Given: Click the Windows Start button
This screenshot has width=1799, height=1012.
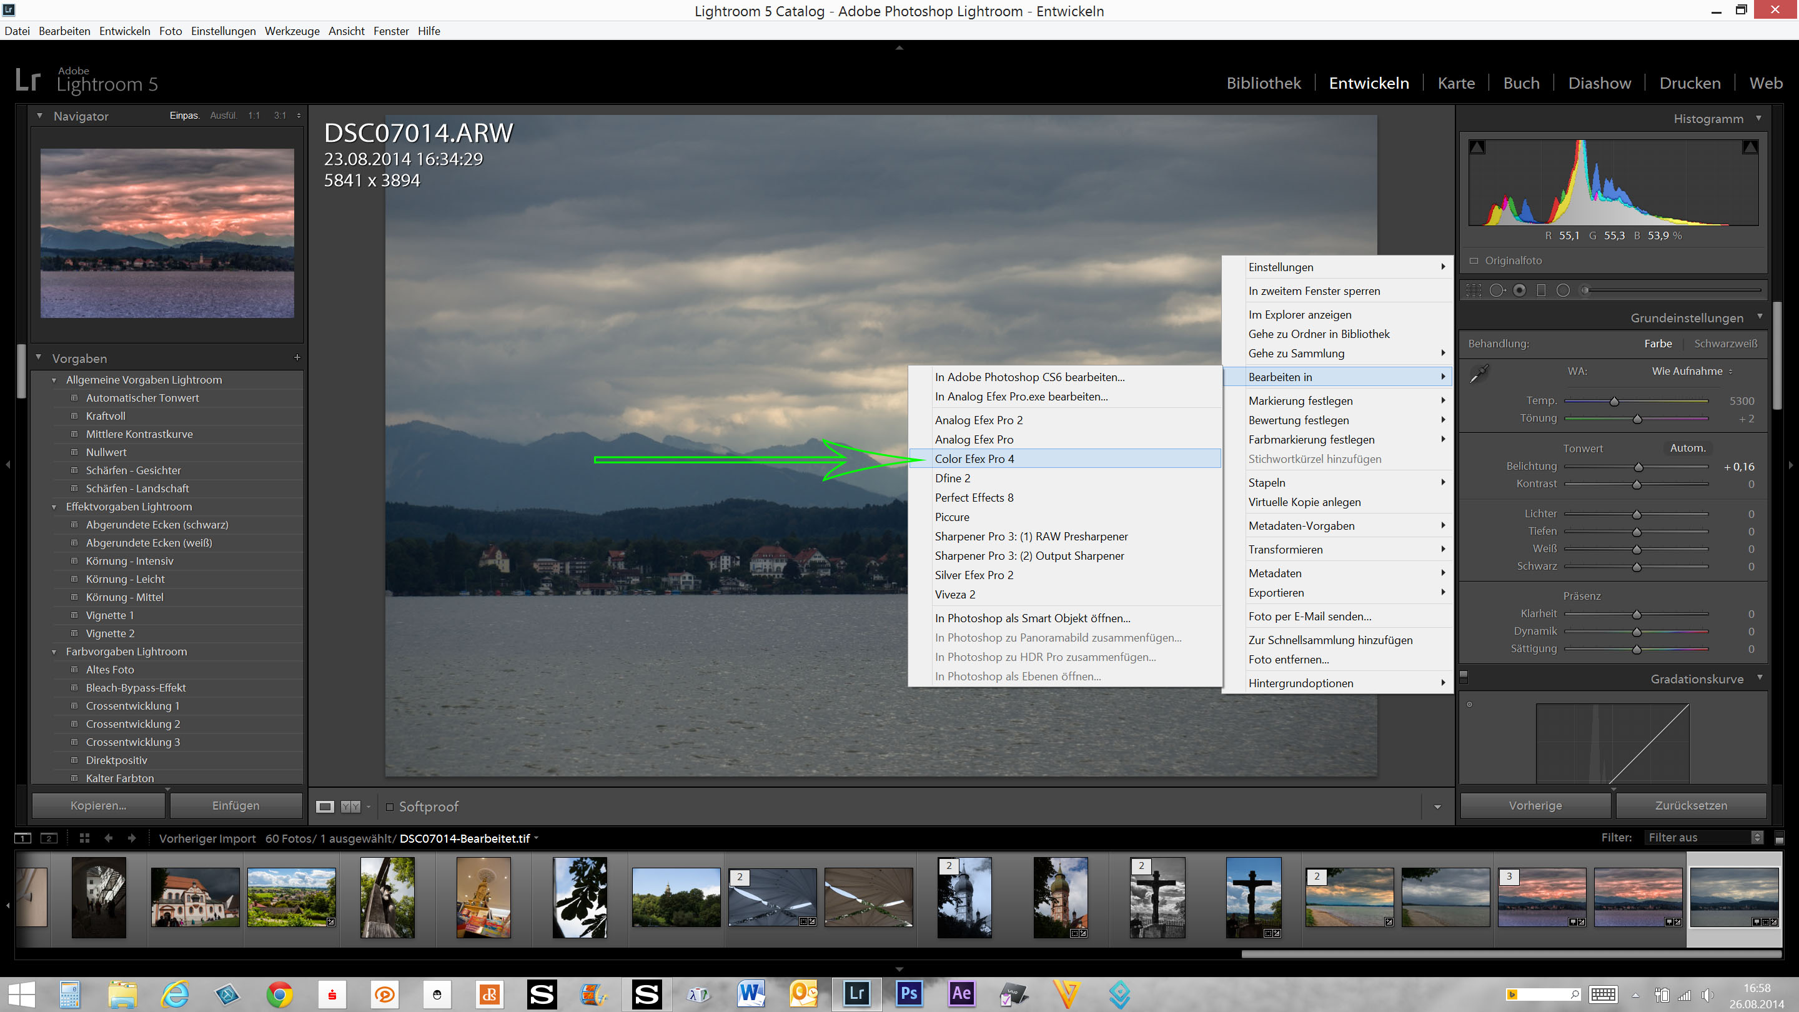Looking at the screenshot, I should (x=22, y=994).
